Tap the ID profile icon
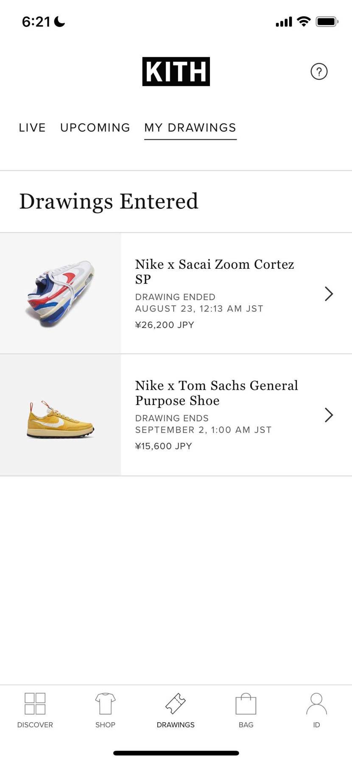Screen dimensions: 352x763 (x=316, y=704)
